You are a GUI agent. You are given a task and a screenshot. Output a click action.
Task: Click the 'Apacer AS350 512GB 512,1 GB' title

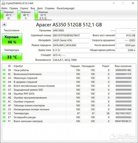(x=69, y=25)
